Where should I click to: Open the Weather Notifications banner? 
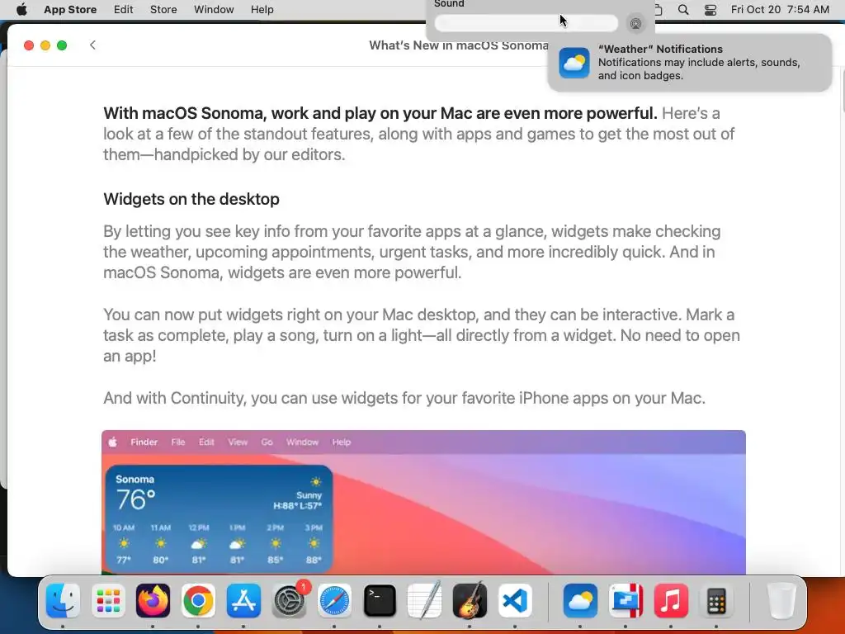pyautogui.click(x=689, y=63)
